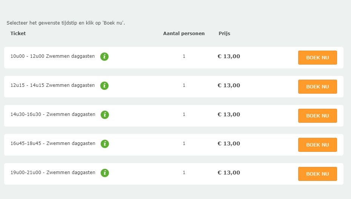Select the 10u00 - 12u00 Zwemmen daggasten ticket name
This screenshot has height=199, width=351.
point(53,56)
